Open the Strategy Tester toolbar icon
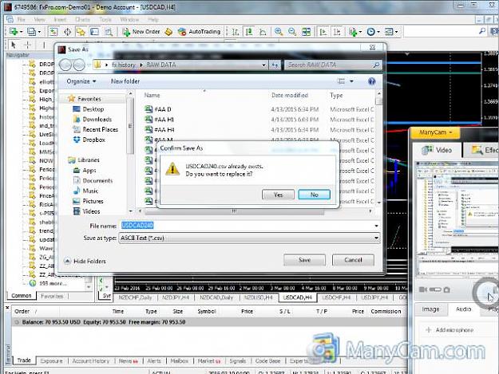This screenshot has width=499, height=374. (x=109, y=31)
